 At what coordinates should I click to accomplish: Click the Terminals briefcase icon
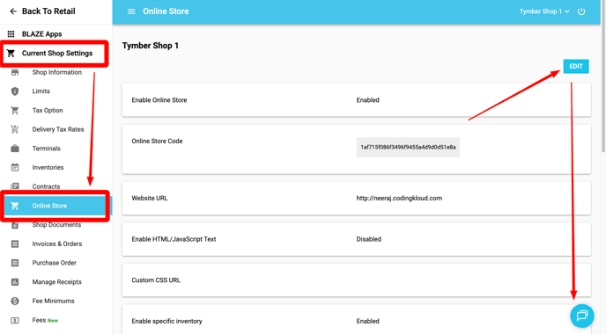pos(15,149)
